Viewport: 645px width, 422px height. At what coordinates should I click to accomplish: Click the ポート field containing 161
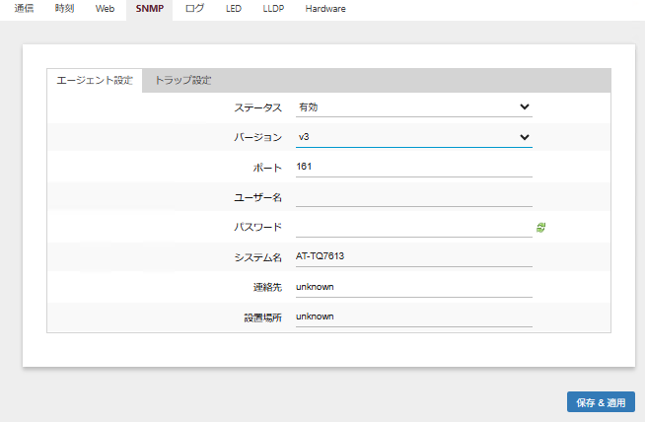[413, 167]
